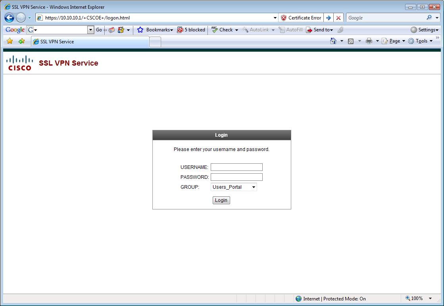The height and width of the screenshot is (306, 444).
Task: Click the Google toolbar Go button
Action: pos(99,29)
